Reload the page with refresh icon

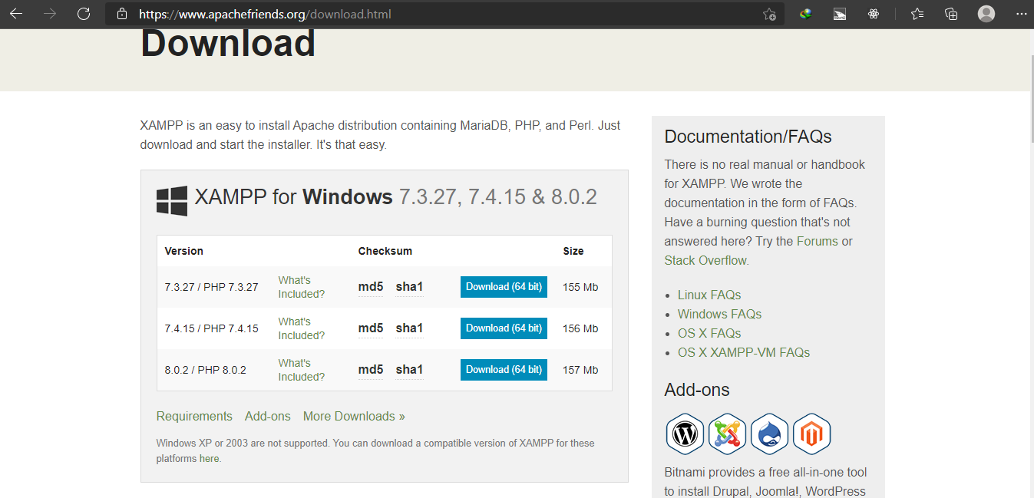pyautogui.click(x=84, y=14)
